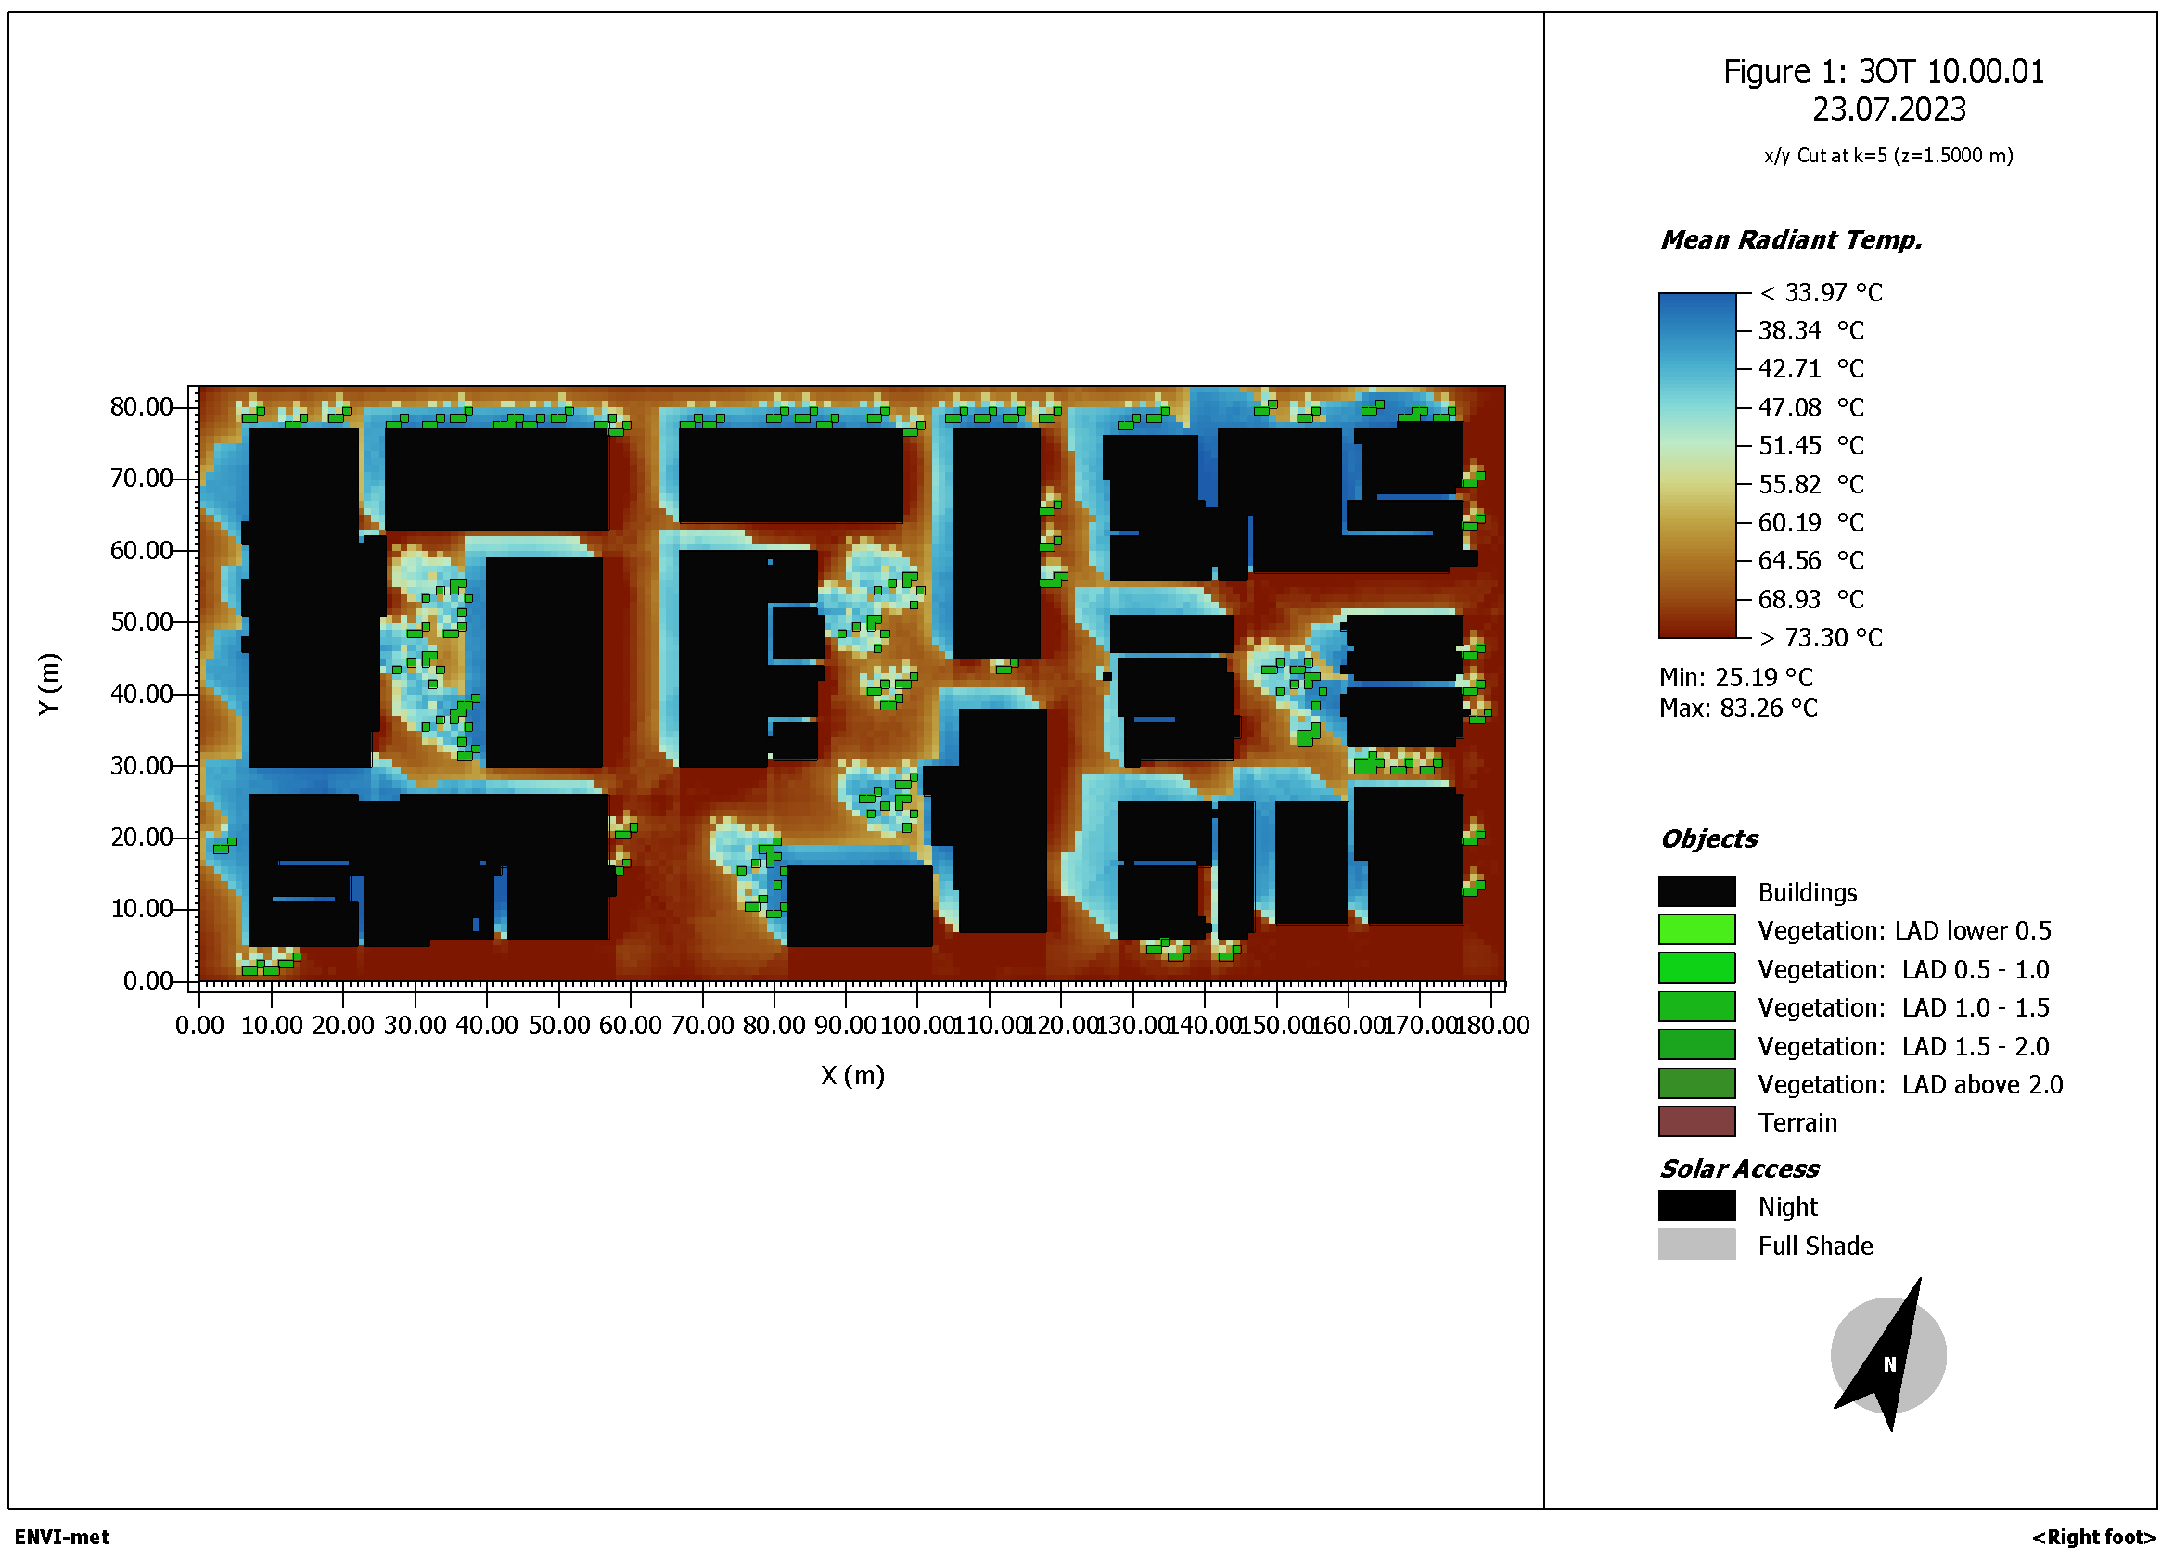The height and width of the screenshot is (1560, 2174).
Task: Click the Max: 83.26 °C value text
Action: click(x=1737, y=708)
